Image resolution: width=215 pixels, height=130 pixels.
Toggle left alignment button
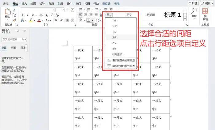tap(80, 15)
